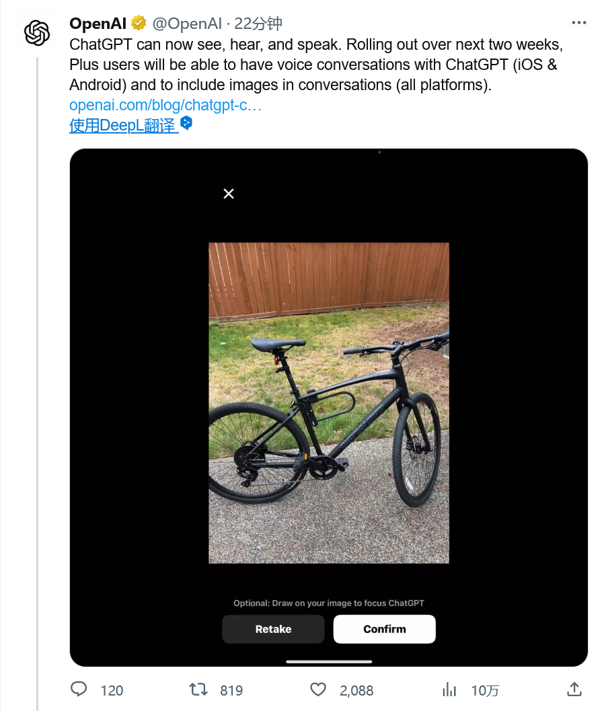Click the 22分钟 timestamp
The height and width of the screenshot is (711, 604).
point(258,24)
